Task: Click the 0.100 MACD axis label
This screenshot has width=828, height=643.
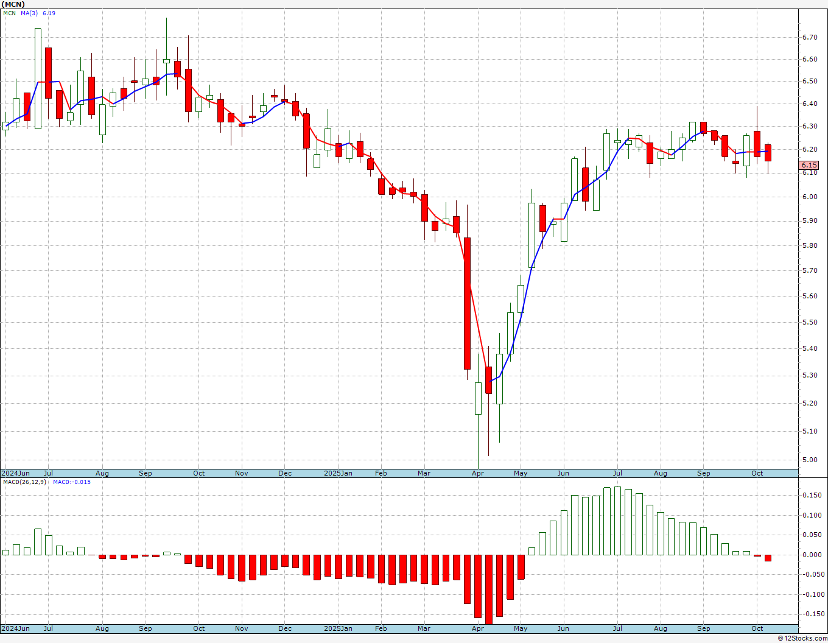Action: click(812, 515)
